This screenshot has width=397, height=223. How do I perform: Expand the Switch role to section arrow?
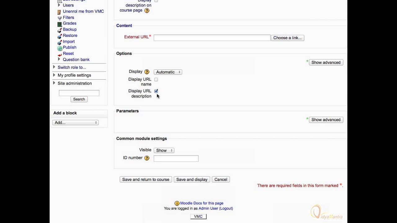(x=54, y=67)
